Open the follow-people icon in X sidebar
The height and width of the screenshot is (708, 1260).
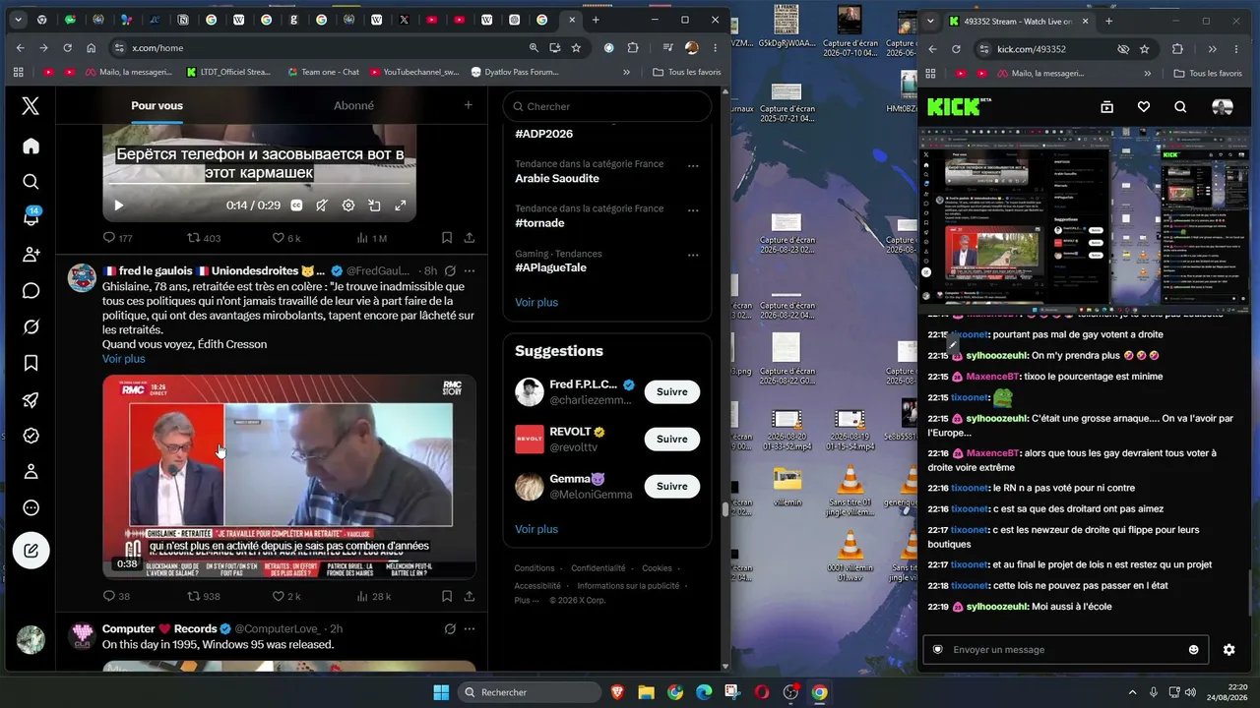point(31,255)
